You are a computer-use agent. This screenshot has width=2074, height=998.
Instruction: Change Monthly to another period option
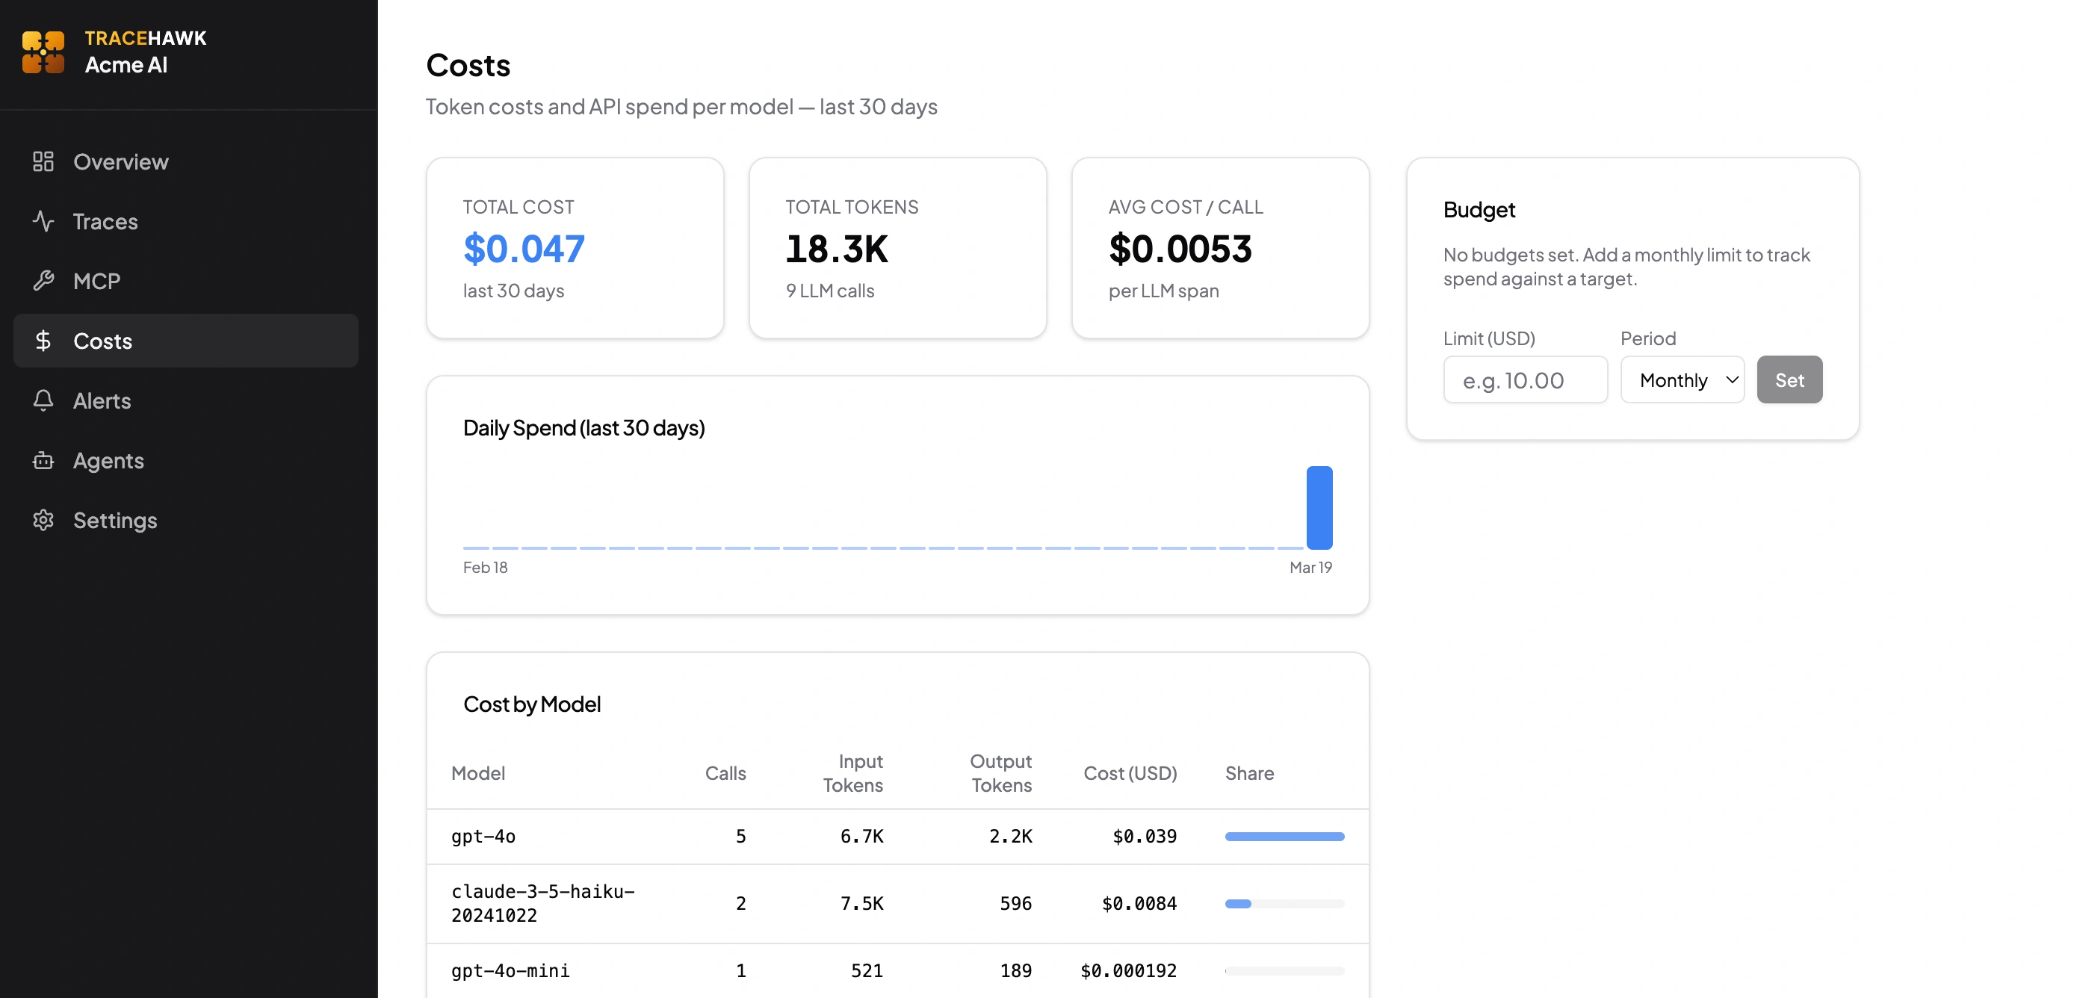1682,379
